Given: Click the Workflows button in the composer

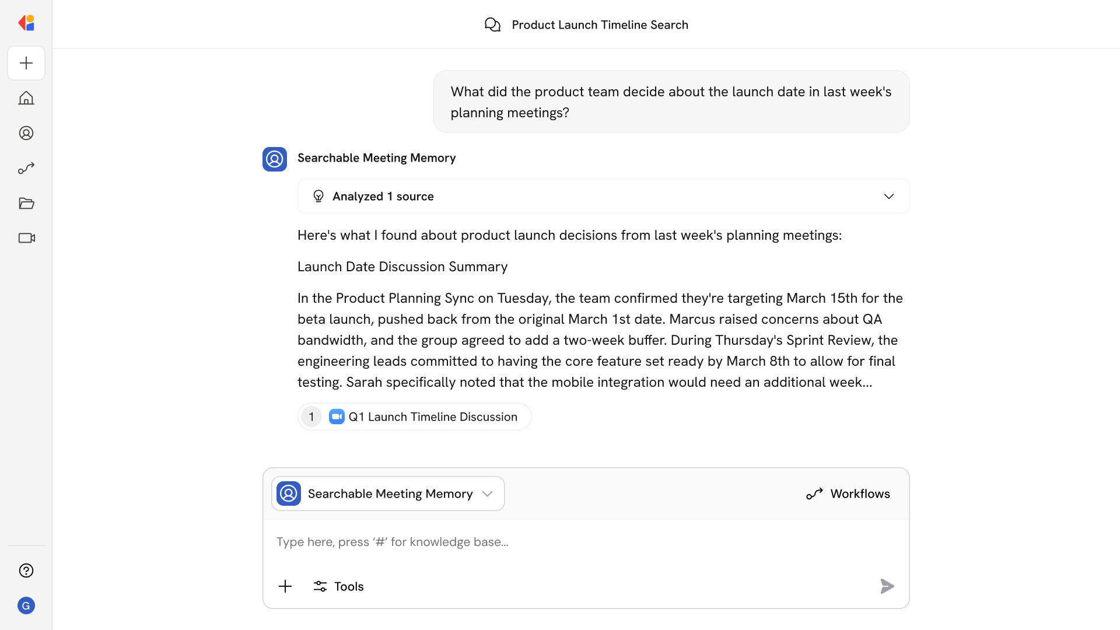Looking at the screenshot, I should (848, 494).
